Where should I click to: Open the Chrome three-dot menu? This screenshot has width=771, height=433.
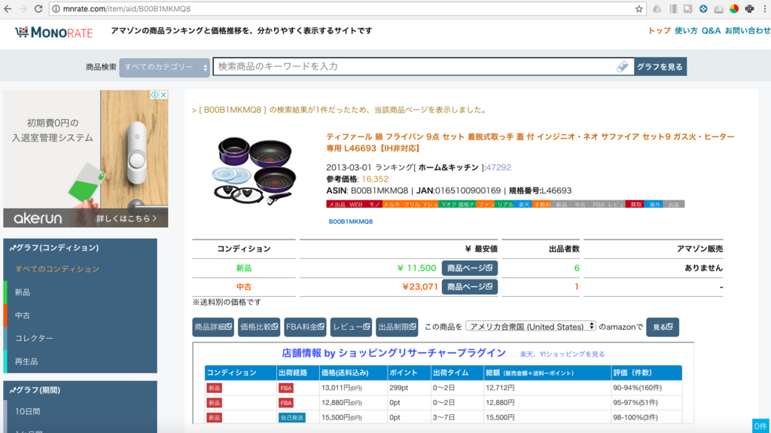pyautogui.click(x=766, y=9)
